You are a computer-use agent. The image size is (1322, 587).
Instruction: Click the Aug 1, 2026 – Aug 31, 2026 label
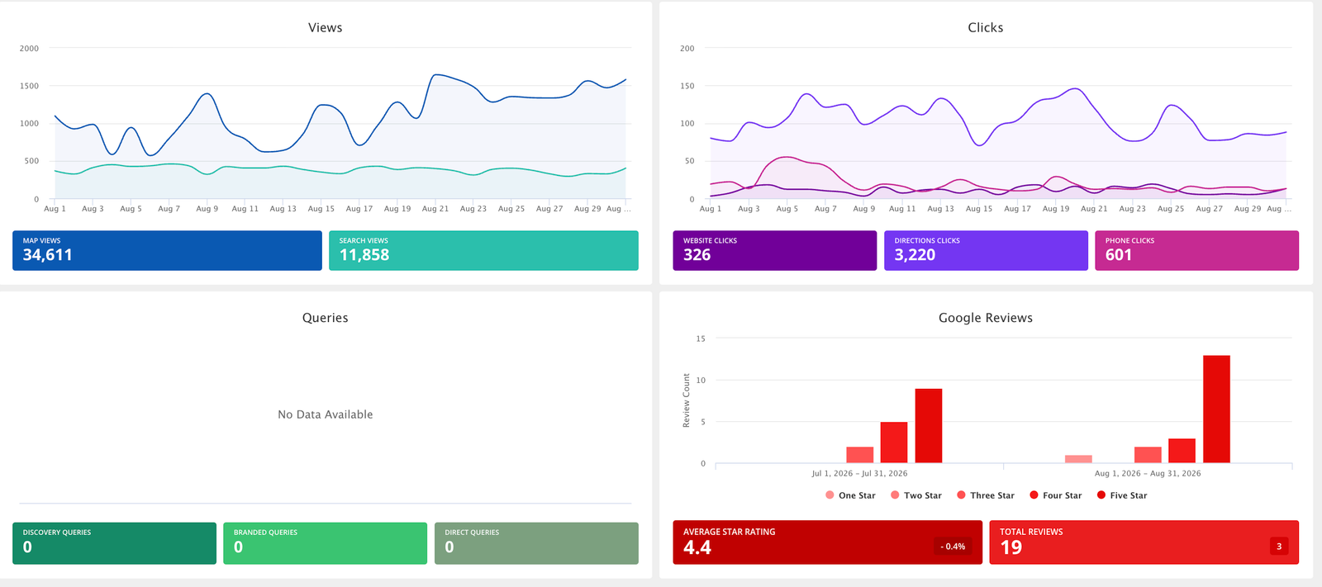click(x=1148, y=474)
